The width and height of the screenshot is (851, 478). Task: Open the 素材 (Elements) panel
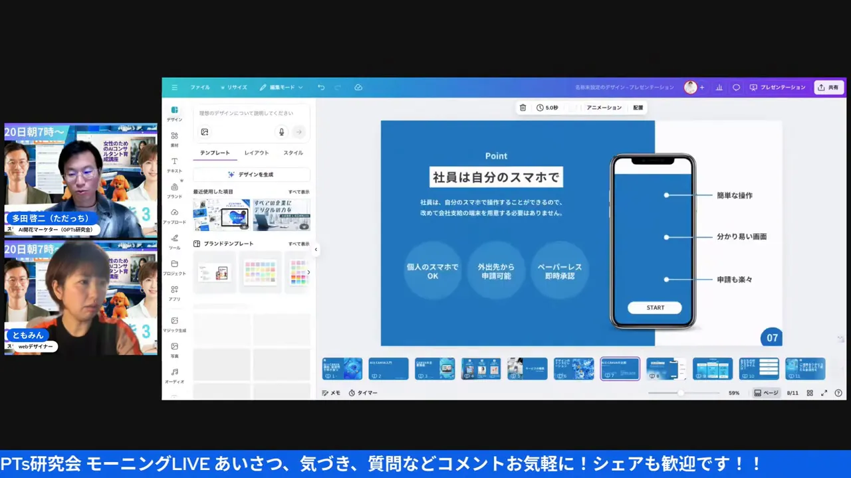[x=174, y=140]
